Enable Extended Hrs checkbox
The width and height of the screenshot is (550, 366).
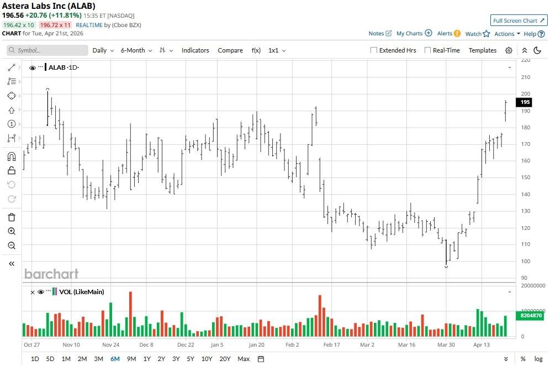pos(374,50)
